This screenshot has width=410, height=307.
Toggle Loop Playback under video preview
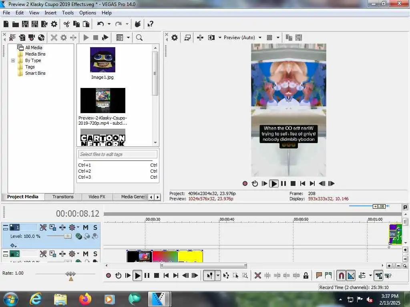point(255,183)
